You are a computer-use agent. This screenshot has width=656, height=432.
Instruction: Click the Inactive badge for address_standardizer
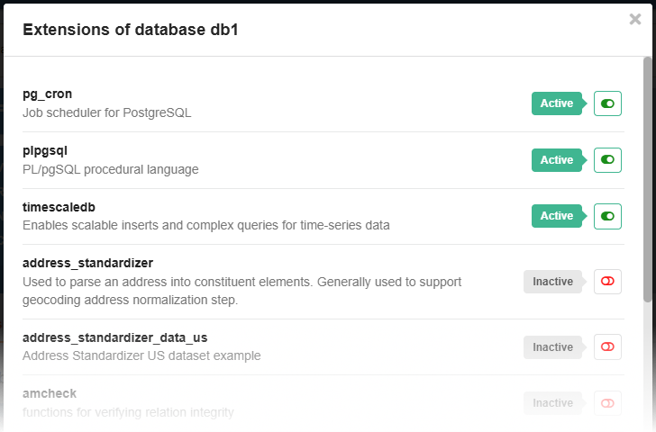pos(552,282)
